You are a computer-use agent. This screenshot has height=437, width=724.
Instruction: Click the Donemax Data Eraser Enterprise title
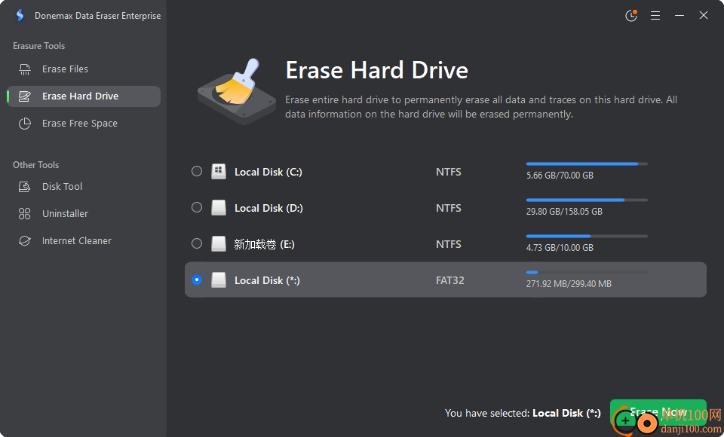[x=97, y=16]
